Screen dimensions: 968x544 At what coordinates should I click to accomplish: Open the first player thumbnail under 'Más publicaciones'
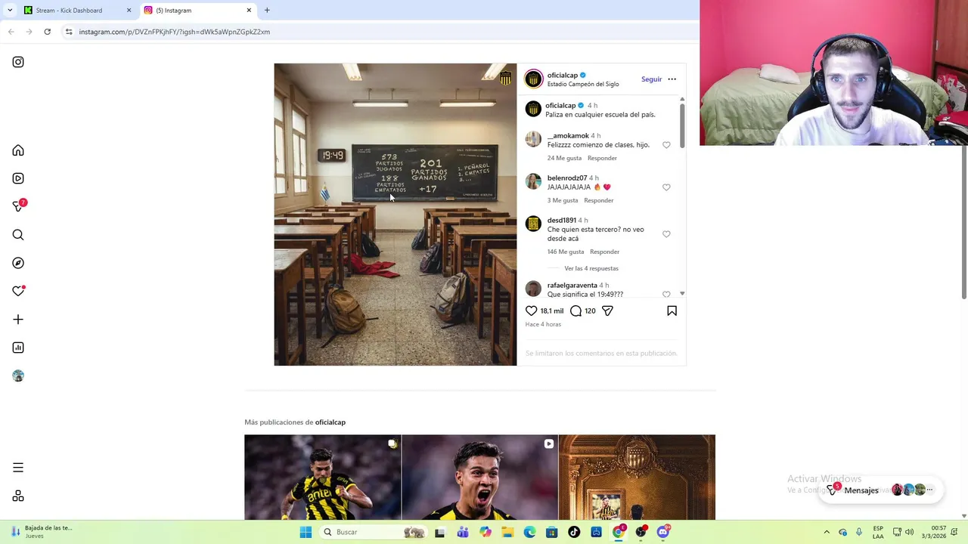point(322,478)
